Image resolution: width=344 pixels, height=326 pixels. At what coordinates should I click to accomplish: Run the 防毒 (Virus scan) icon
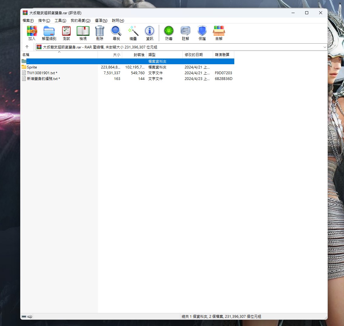169,33
